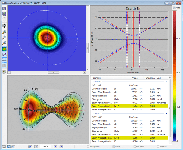Click the rectangle frame icon in bottom bar

click(4, 146)
